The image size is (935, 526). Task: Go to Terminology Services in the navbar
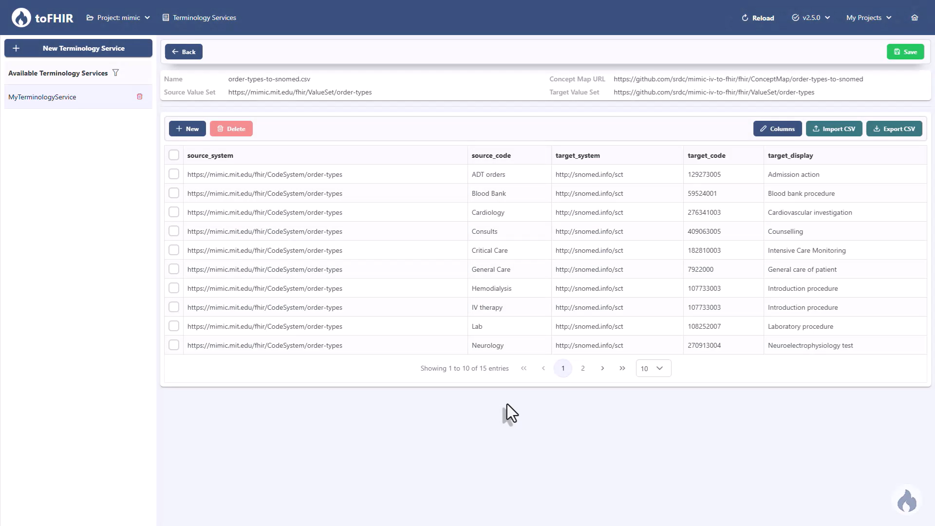(205, 18)
